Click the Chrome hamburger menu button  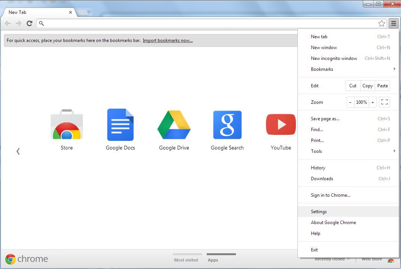point(393,24)
